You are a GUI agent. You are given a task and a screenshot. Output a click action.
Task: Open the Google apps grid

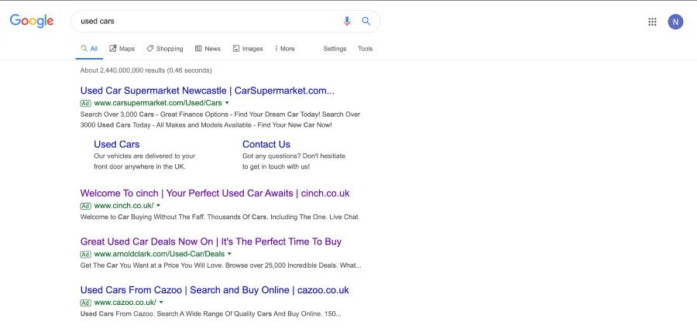652,22
